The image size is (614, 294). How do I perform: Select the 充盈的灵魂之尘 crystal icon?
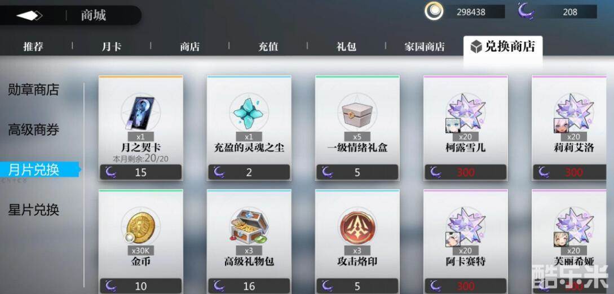click(x=249, y=113)
